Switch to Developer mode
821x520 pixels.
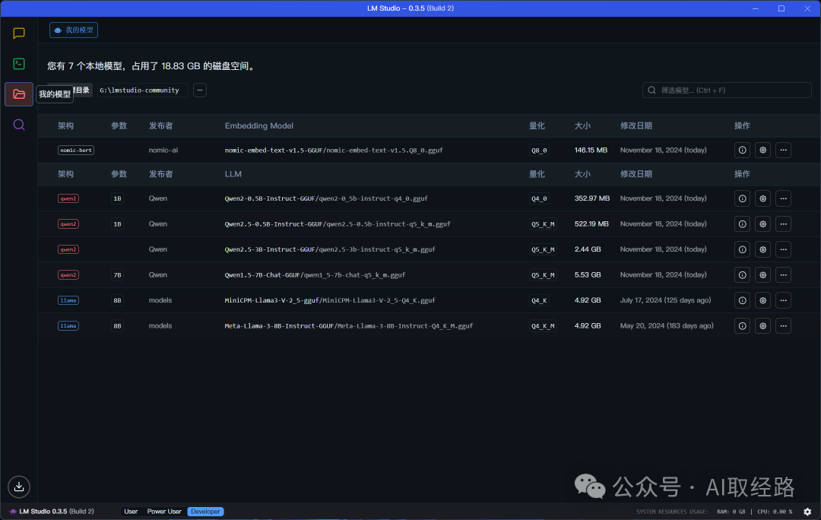pyautogui.click(x=205, y=512)
